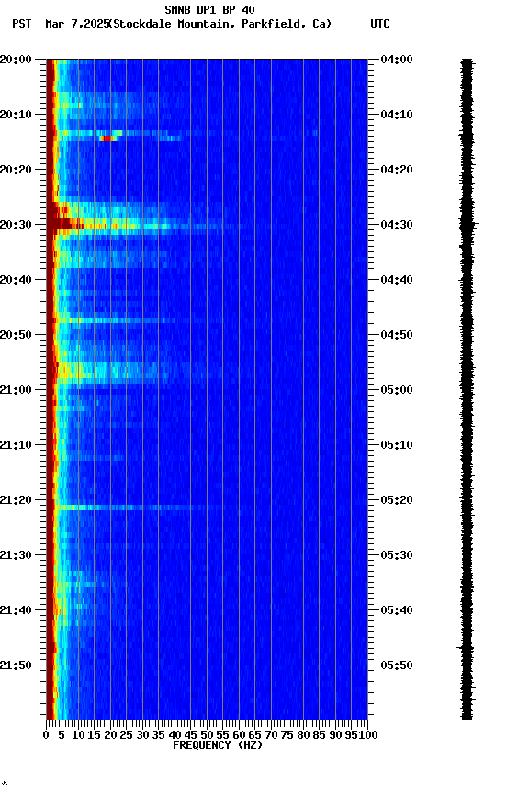Click the 65 Hz frequency tick label

click(x=254, y=735)
